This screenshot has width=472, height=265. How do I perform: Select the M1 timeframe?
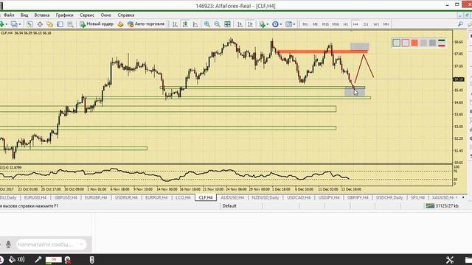[x=305, y=24]
